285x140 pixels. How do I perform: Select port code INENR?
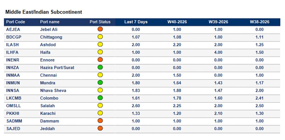click(13, 60)
